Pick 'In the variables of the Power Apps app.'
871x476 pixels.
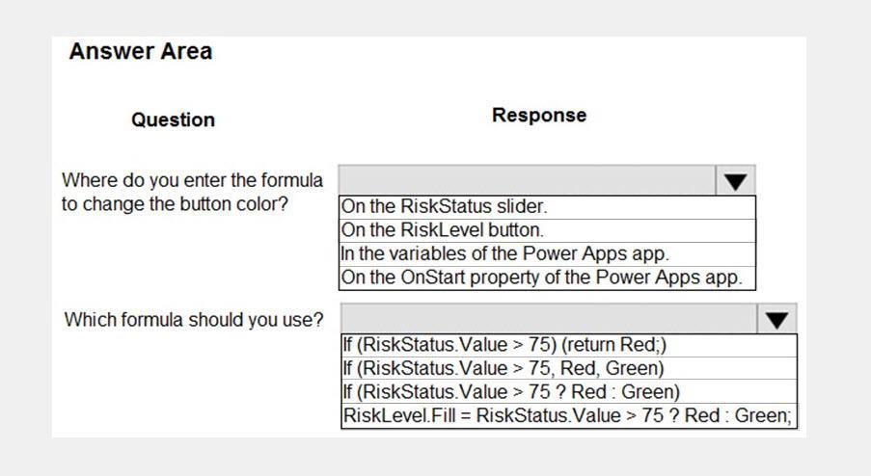(547, 254)
